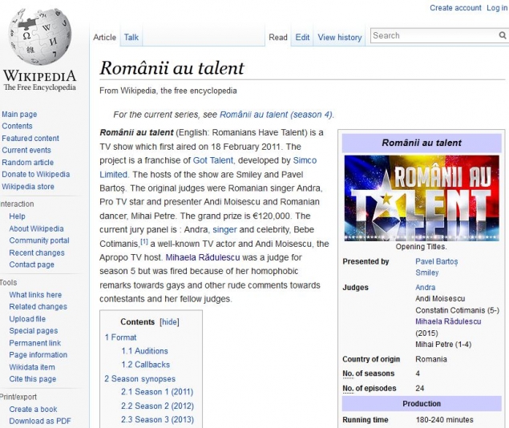Visit the Wikipedia store link
The height and width of the screenshot is (428, 509).
[28, 187]
